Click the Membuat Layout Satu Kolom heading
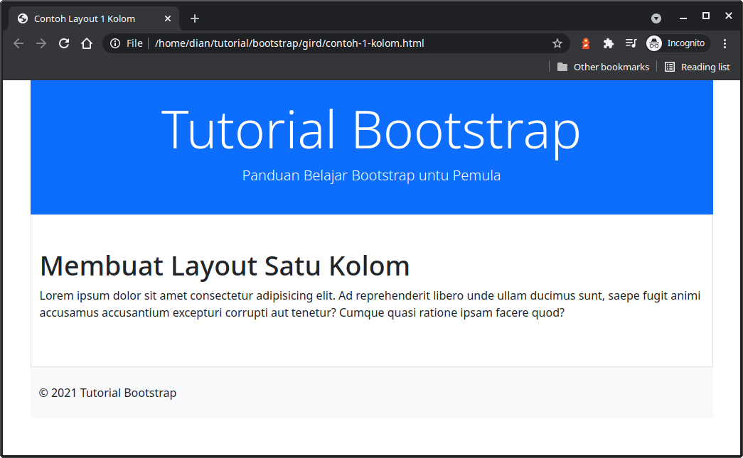Image resolution: width=743 pixels, height=458 pixels. point(225,266)
